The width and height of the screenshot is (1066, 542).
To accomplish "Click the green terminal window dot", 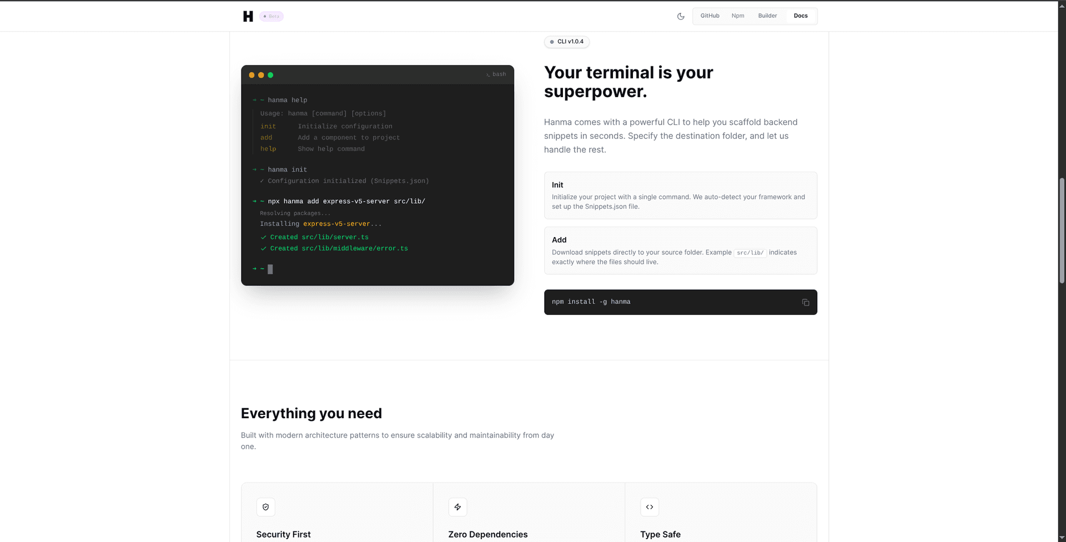I will pos(270,75).
